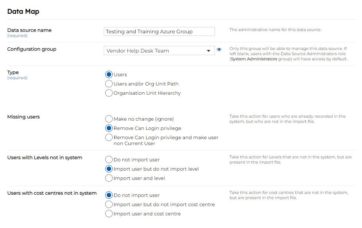Select Make no change (ignore) for missing users

109,119
